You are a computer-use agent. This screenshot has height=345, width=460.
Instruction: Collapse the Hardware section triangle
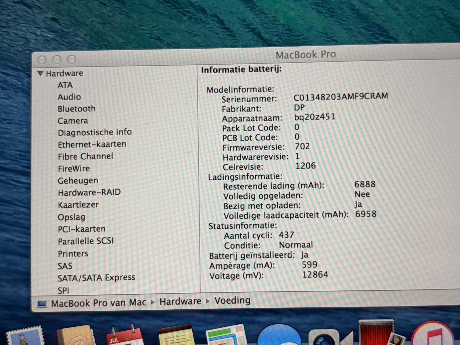pyautogui.click(x=41, y=74)
